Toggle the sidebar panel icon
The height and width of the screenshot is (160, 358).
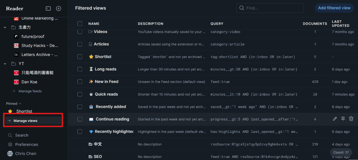pos(48,8)
